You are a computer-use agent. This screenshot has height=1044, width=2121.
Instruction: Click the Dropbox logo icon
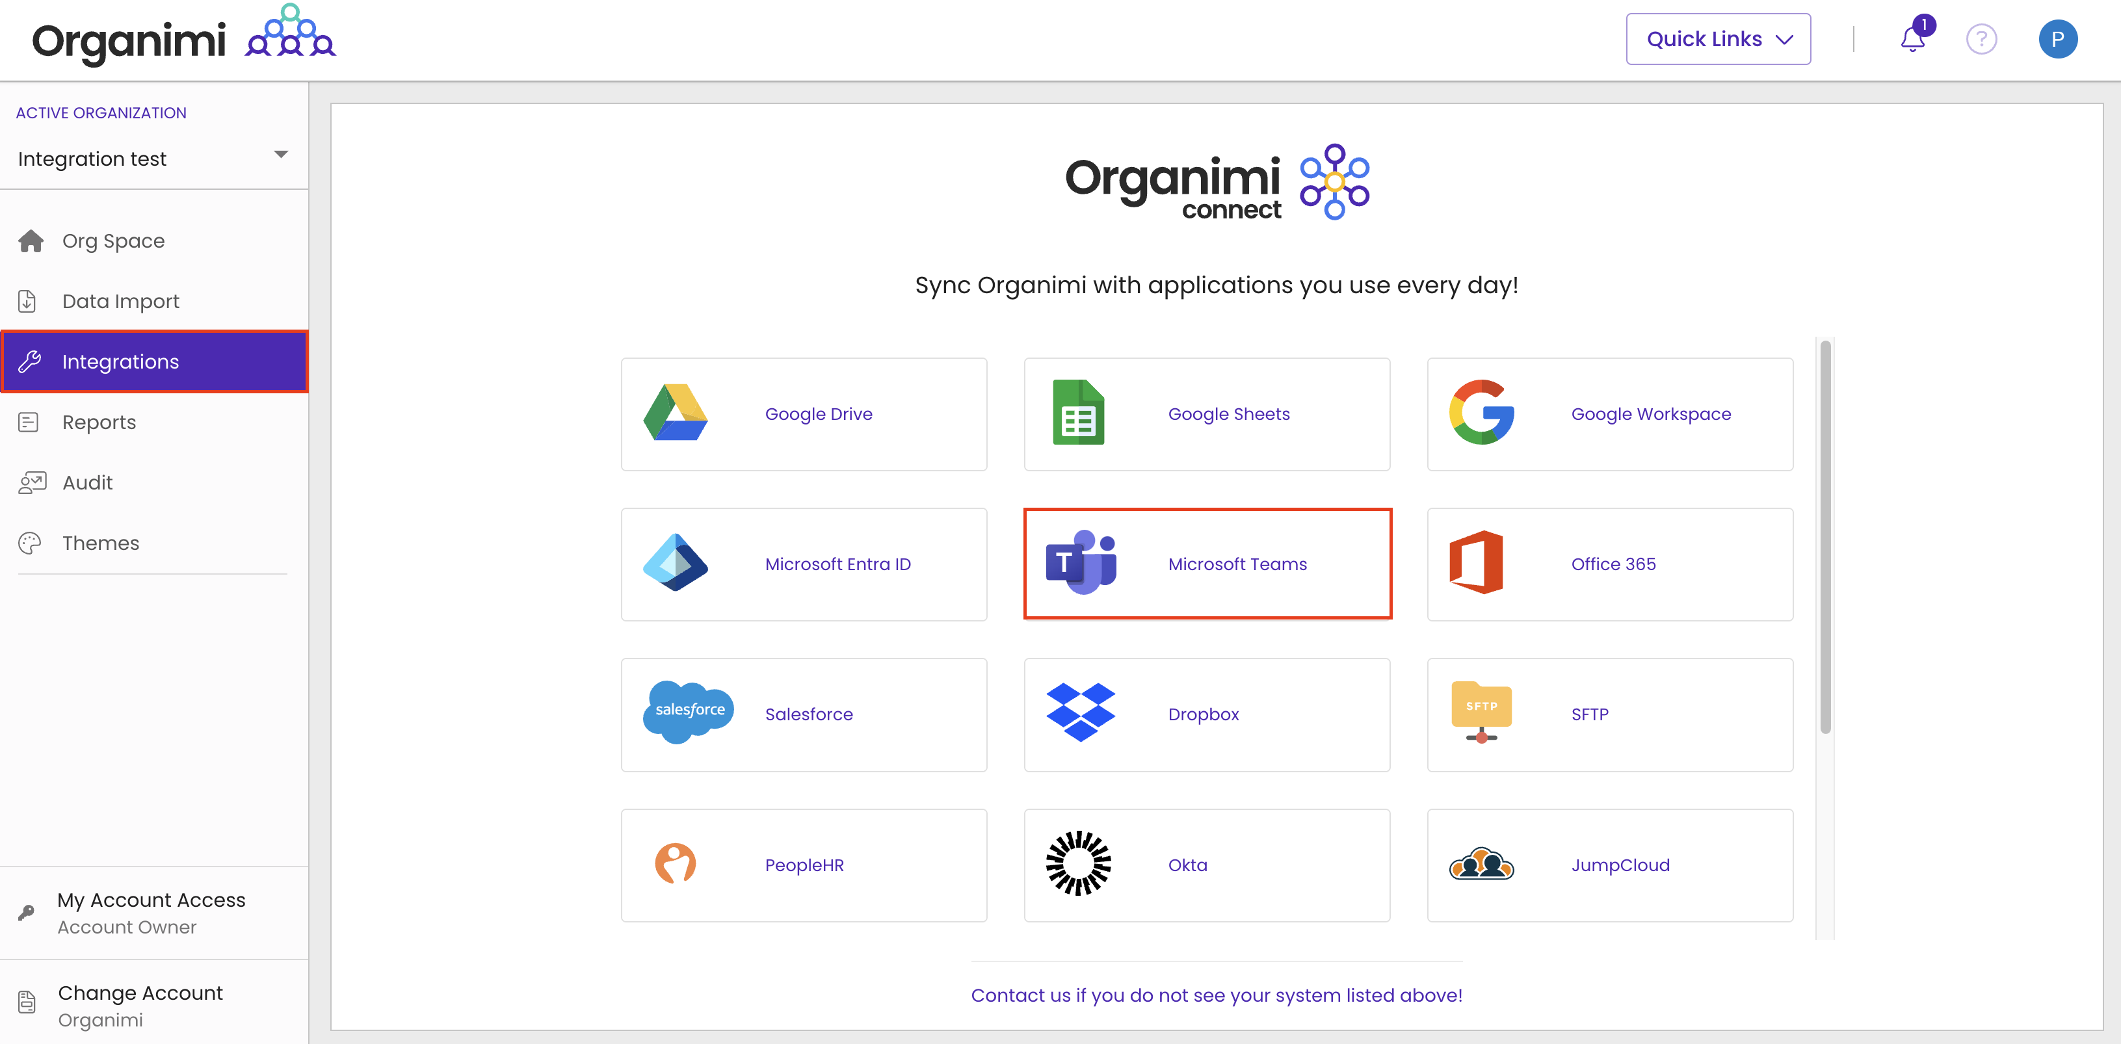coord(1079,712)
